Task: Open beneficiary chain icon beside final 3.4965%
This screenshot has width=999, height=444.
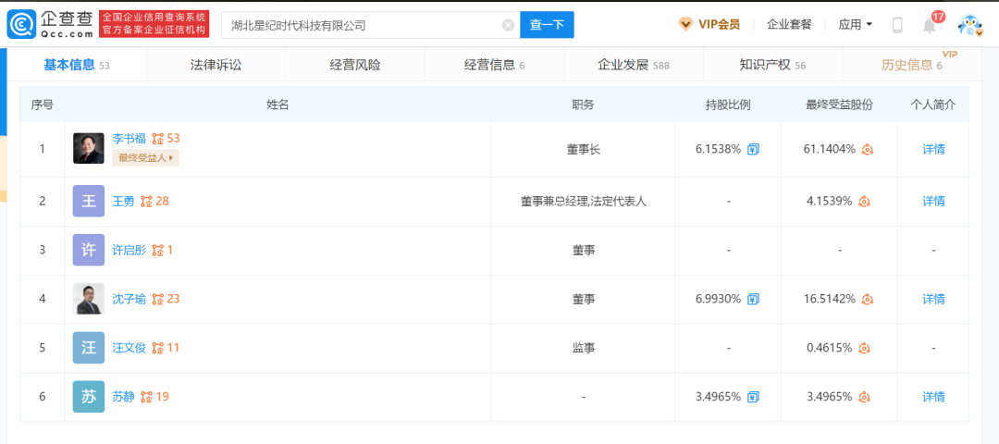Action: pyautogui.click(x=865, y=397)
